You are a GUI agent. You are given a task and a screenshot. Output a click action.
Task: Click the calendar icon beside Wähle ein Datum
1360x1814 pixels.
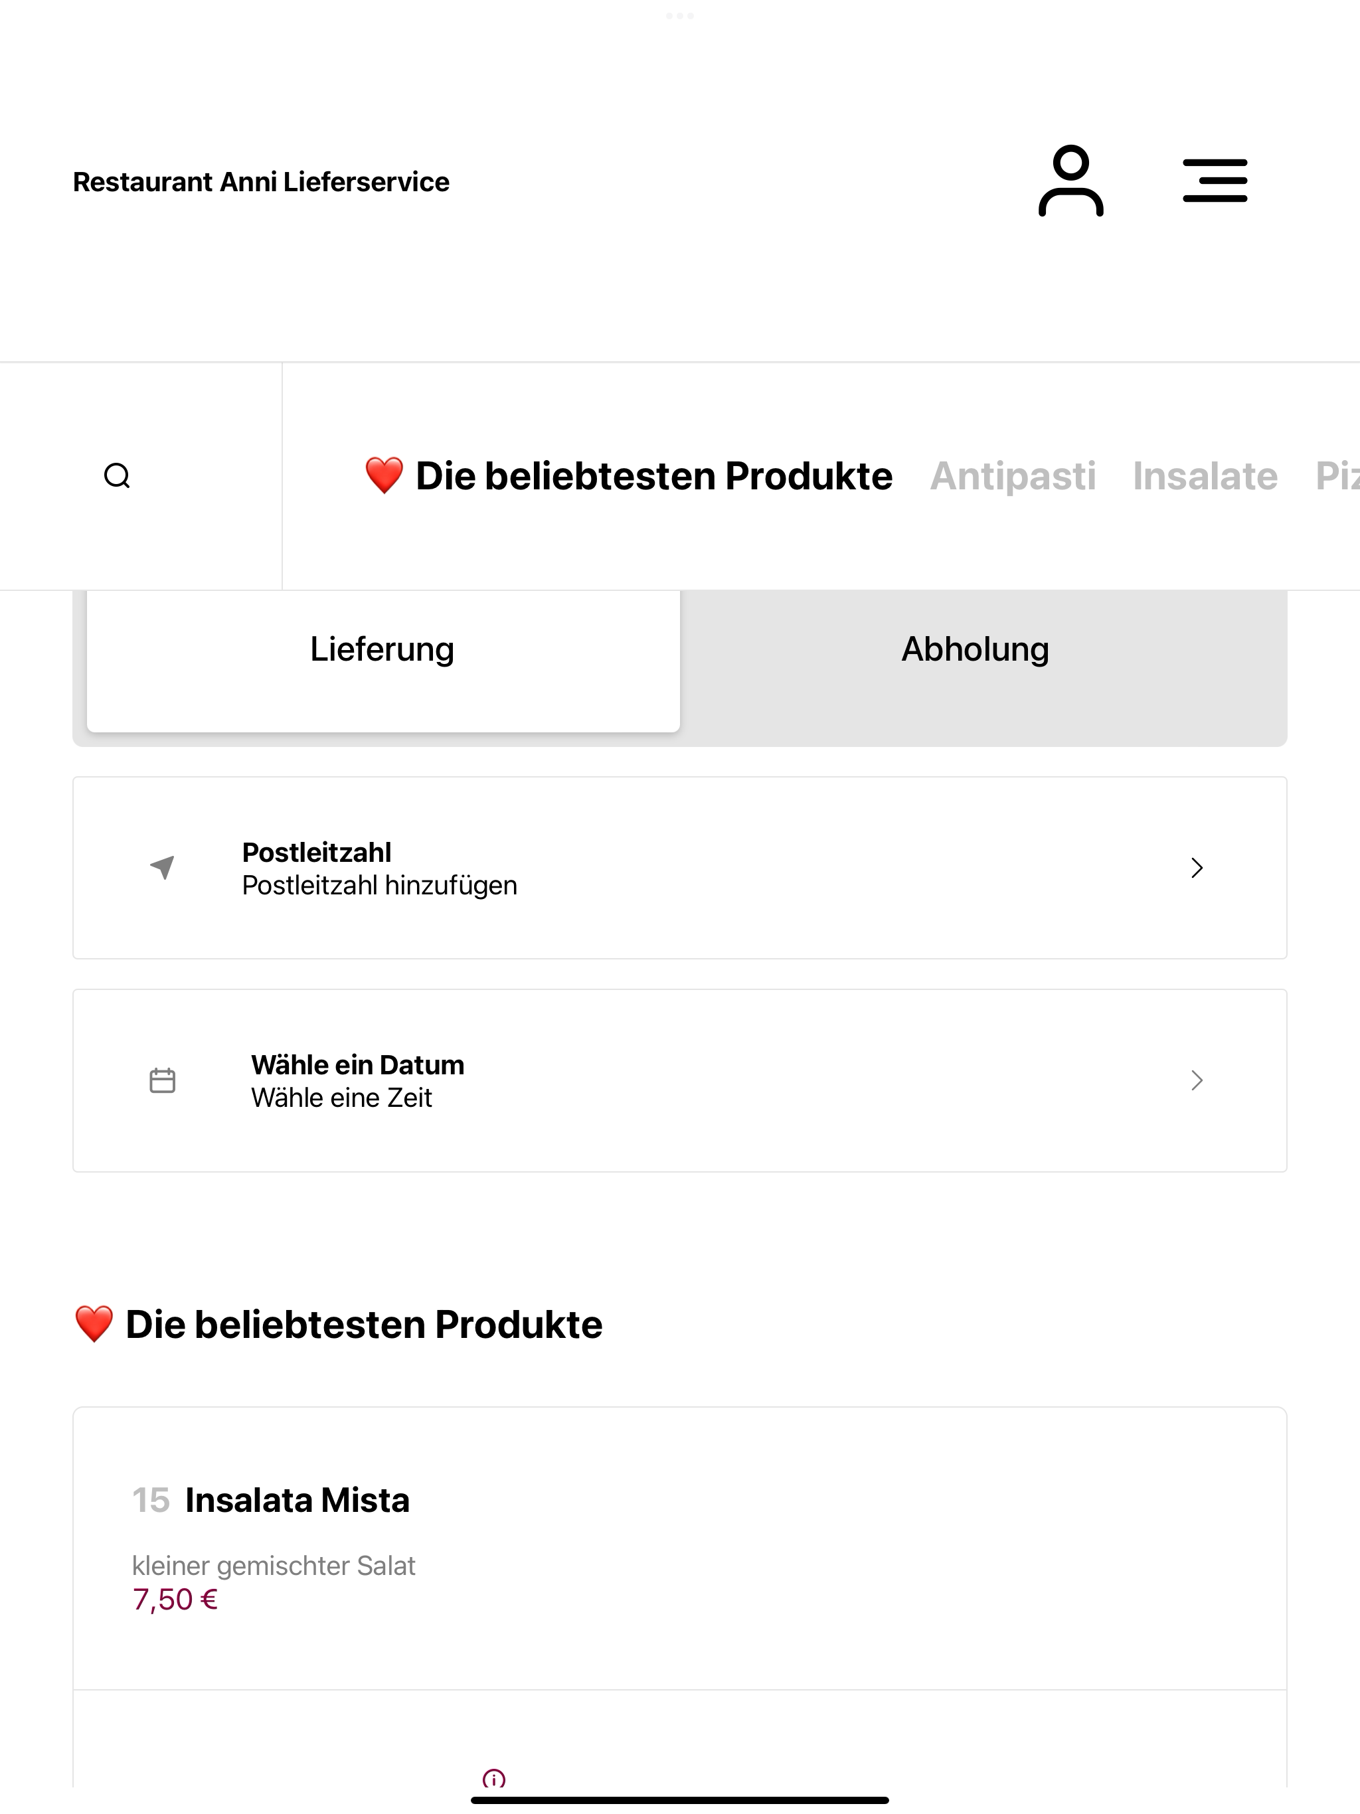(x=163, y=1080)
